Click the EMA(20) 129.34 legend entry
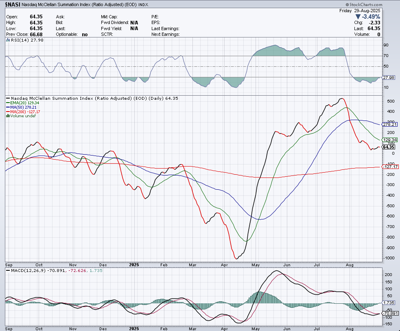400x331 pixels. 25,103
